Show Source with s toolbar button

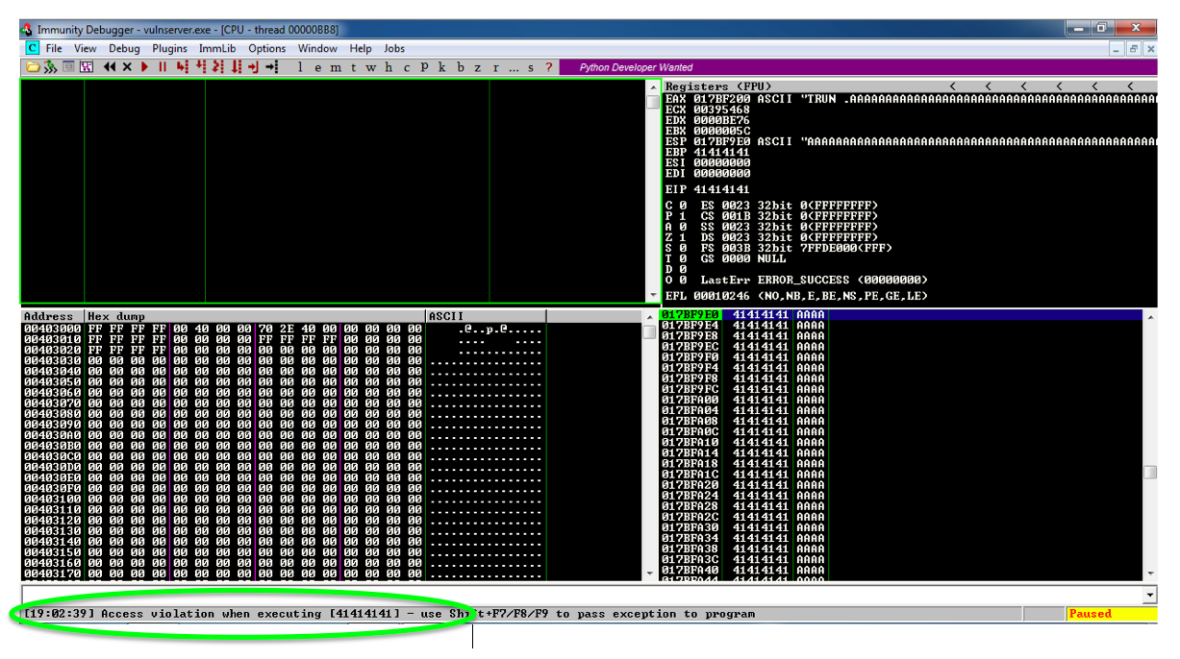[x=530, y=67]
